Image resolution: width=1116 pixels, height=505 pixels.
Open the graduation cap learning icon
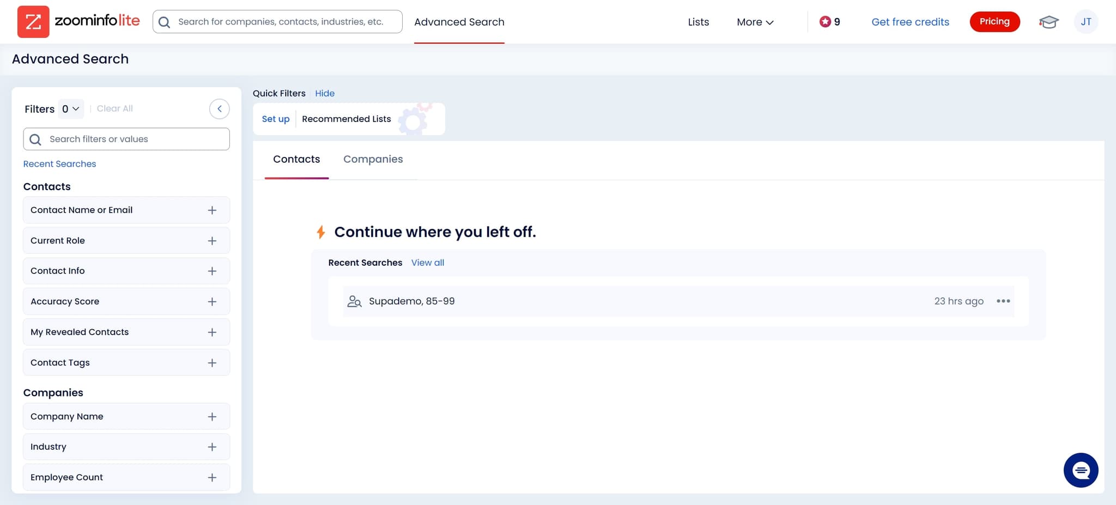click(1048, 22)
